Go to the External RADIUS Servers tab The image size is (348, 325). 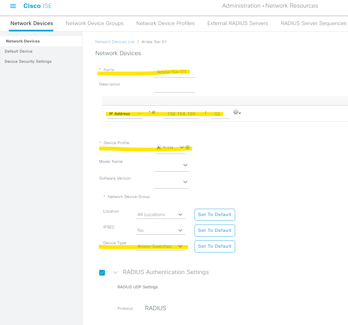pyautogui.click(x=238, y=23)
